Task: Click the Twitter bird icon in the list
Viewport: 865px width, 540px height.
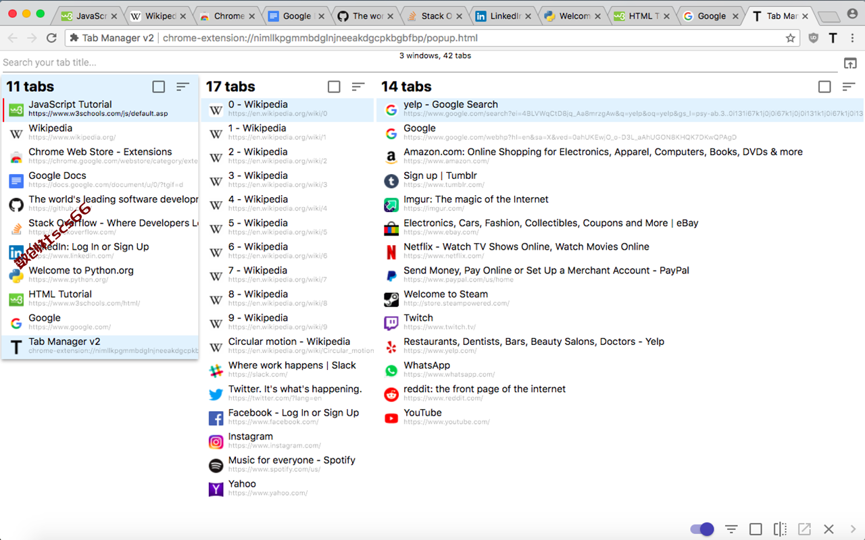Action: [x=216, y=394]
